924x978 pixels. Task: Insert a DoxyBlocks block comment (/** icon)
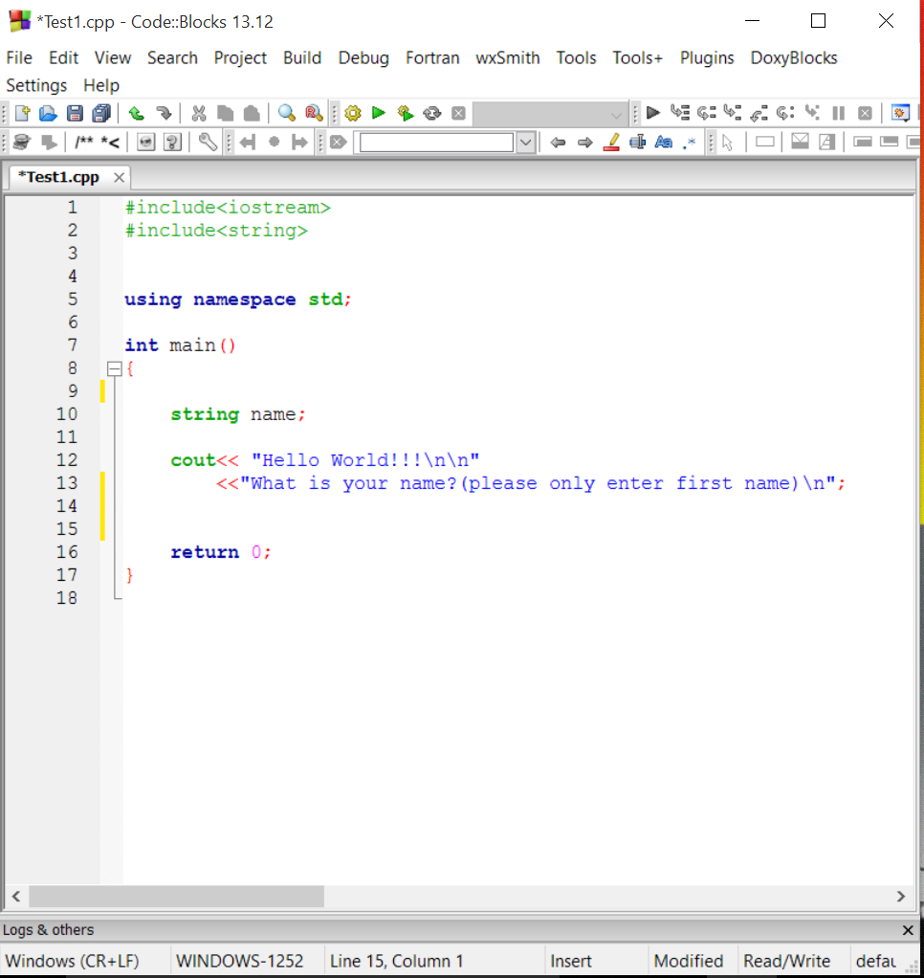(83, 143)
